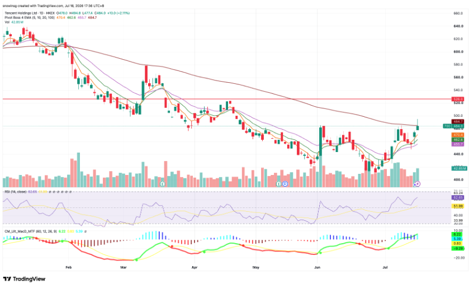Click the Feb label on the time axis
The height and width of the screenshot is (289, 474).
69,268
